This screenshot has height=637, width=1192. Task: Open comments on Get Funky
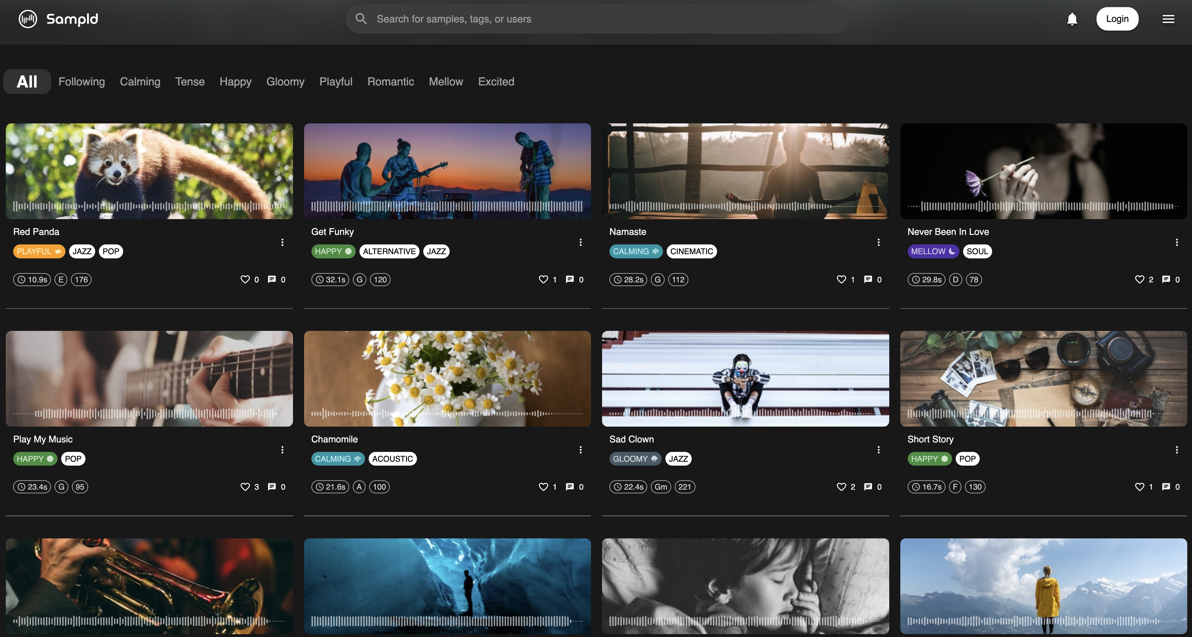[570, 279]
